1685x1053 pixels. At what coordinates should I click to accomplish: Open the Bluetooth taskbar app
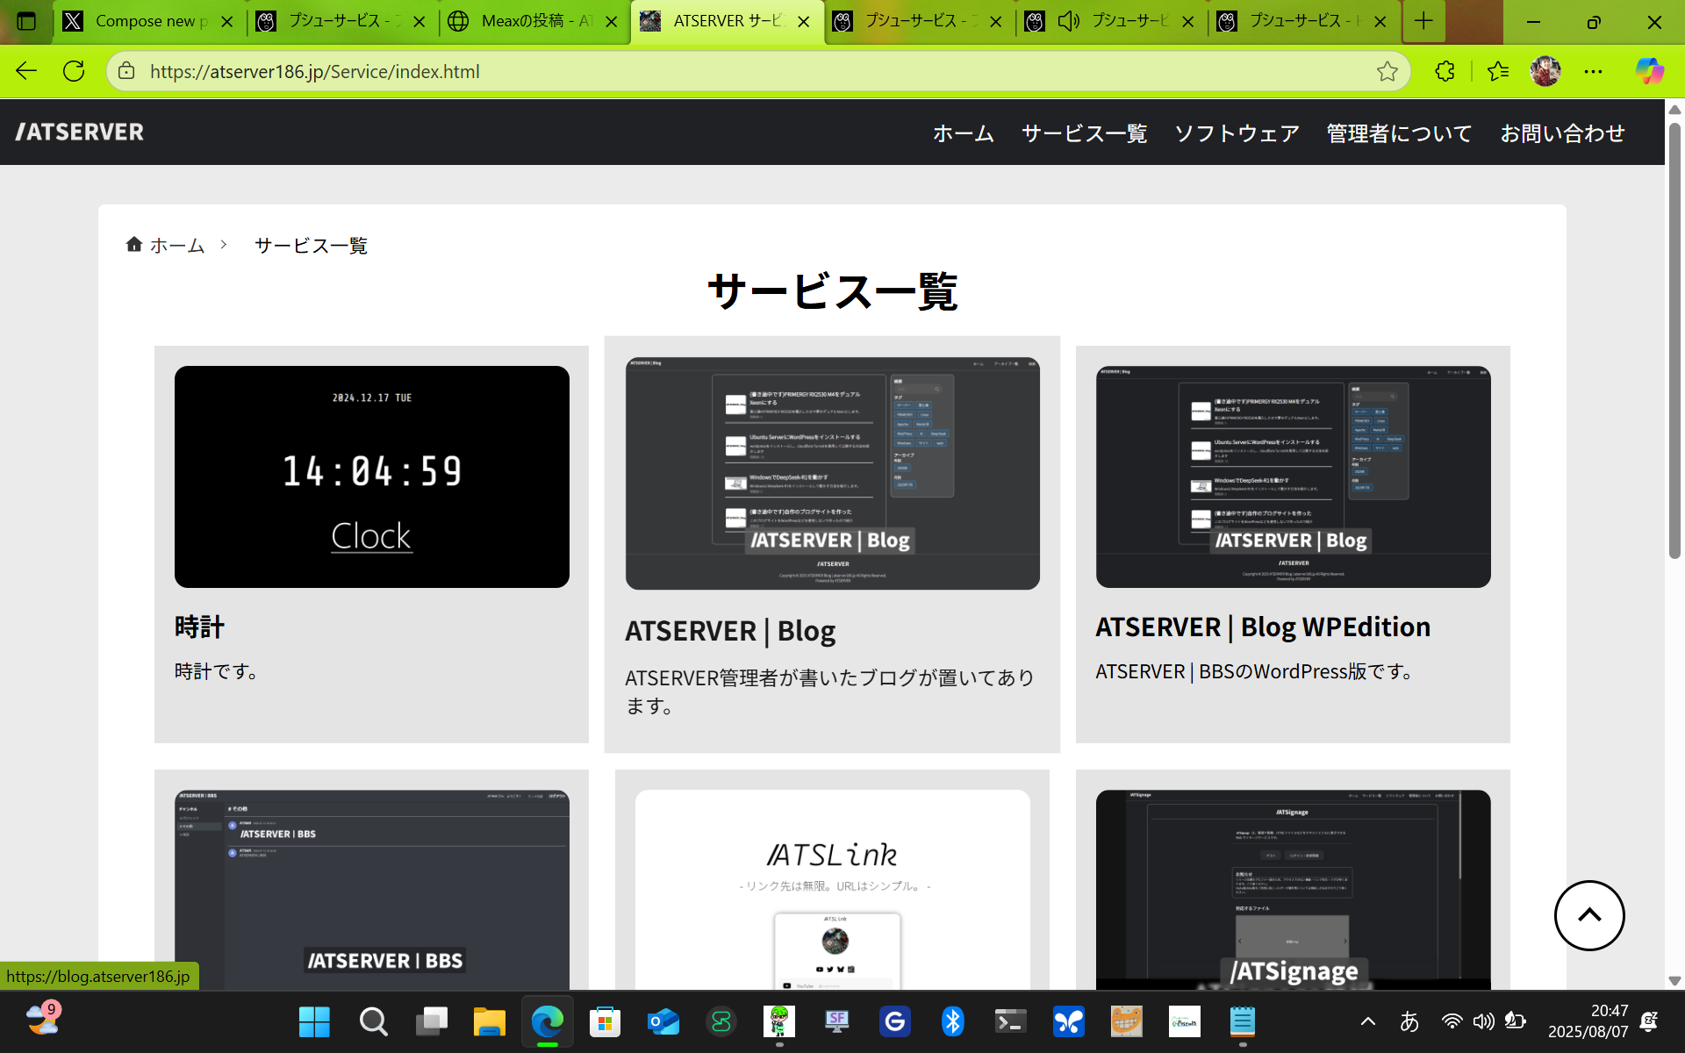(952, 1021)
